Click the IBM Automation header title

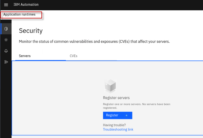pos(26,5)
